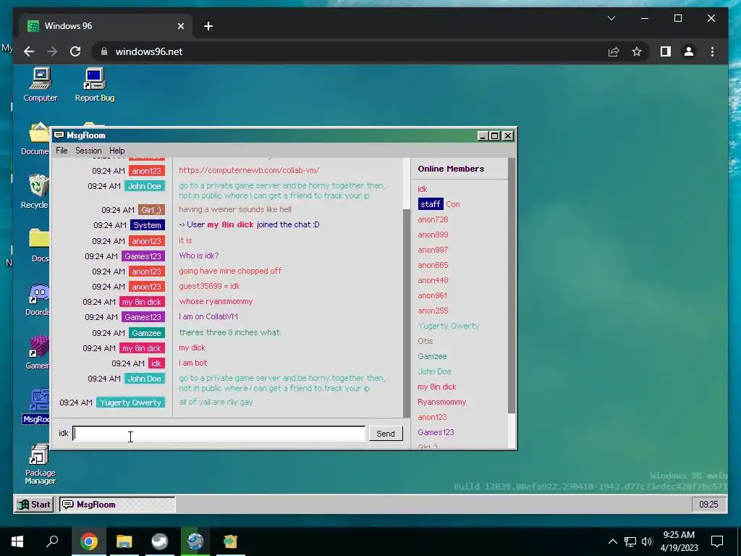Click the Yugerty Qwerty user tag in chat
The width and height of the screenshot is (741, 556).
[130, 403]
